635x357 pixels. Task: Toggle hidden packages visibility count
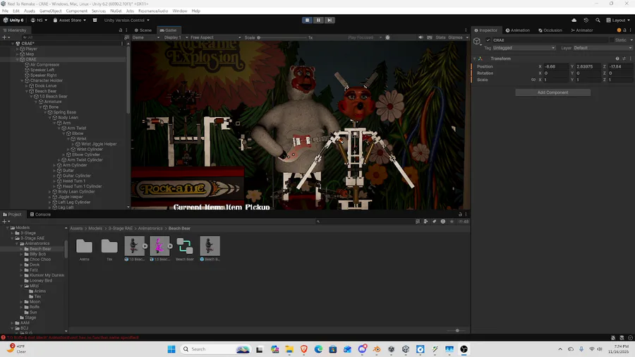[464, 222]
